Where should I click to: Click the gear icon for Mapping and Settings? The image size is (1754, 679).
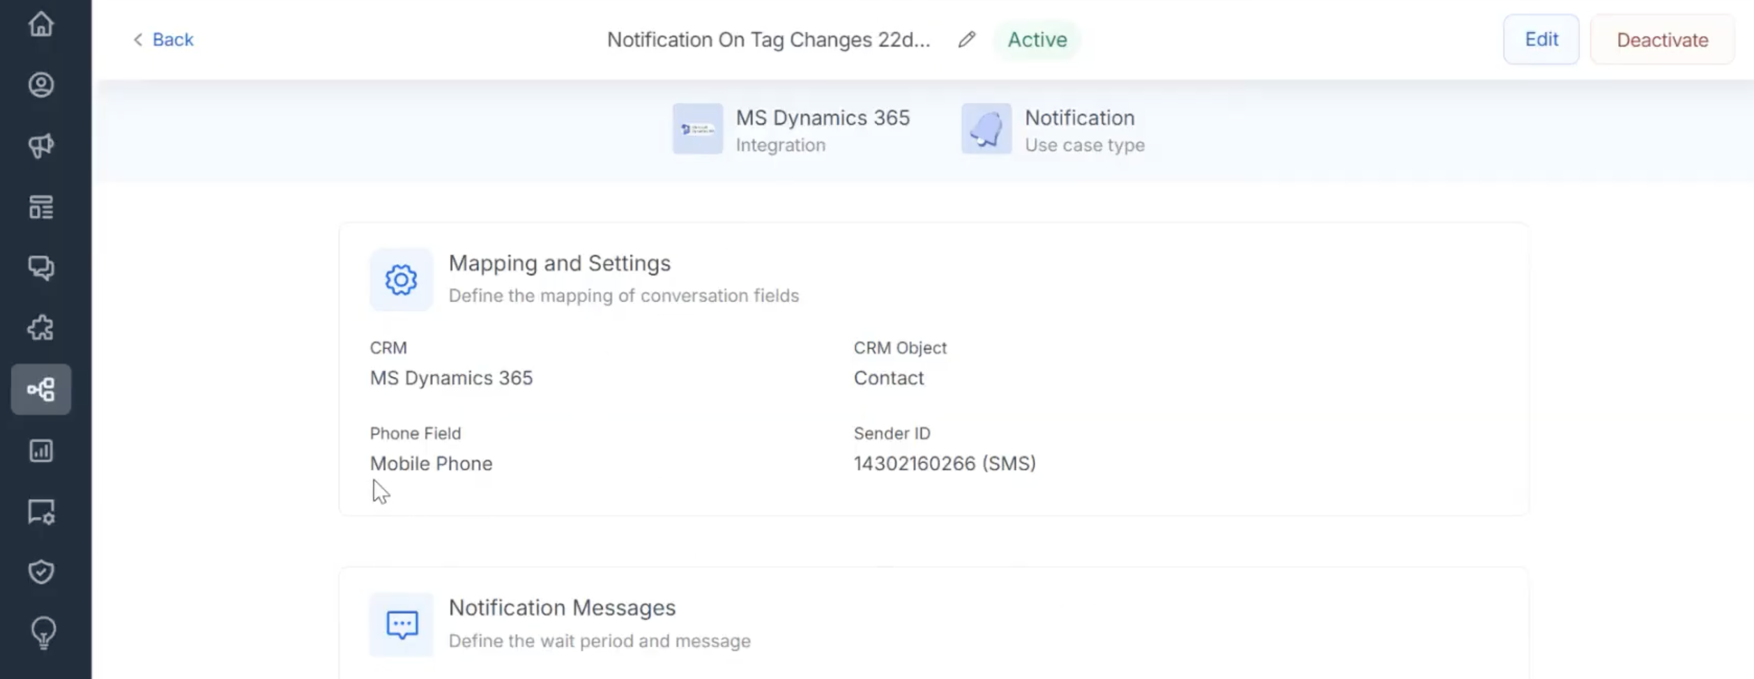pyautogui.click(x=401, y=280)
